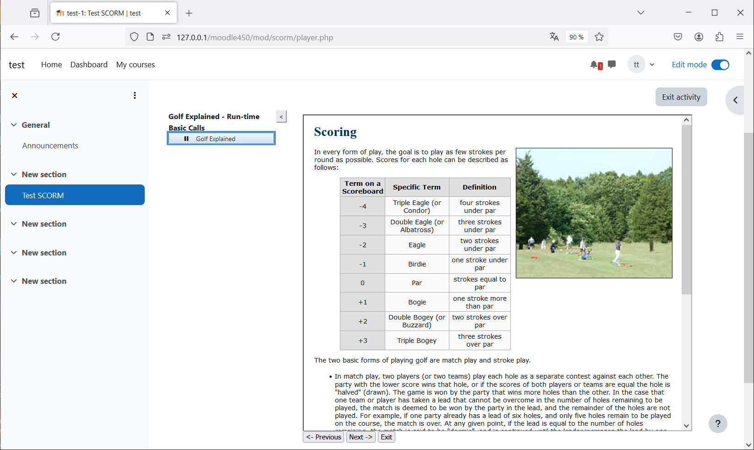Open the notifications bell icon
754x450 pixels.
click(594, 65)
